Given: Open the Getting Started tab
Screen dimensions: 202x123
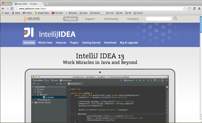Looking at the screenshot, I should (x=91, y=43).
